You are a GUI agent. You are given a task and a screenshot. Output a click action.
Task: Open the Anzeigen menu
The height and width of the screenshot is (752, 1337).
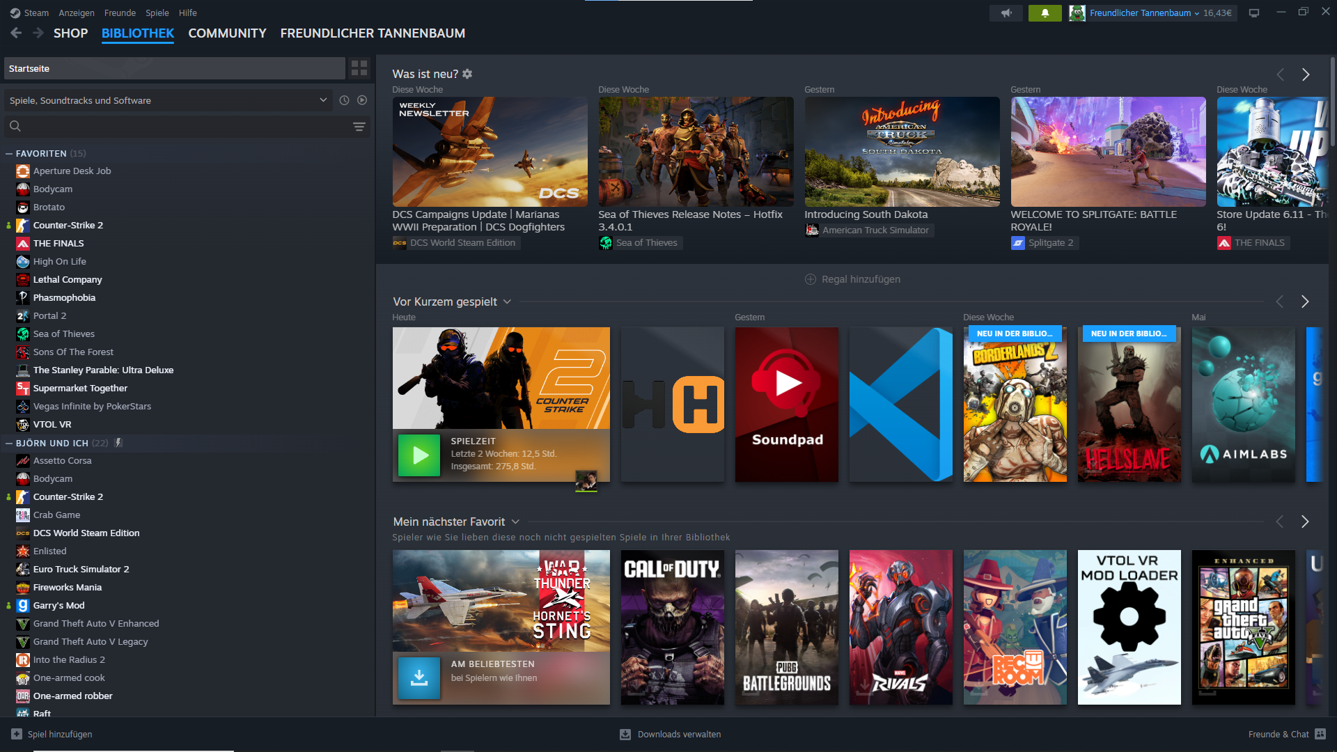[x=77, y=13]
